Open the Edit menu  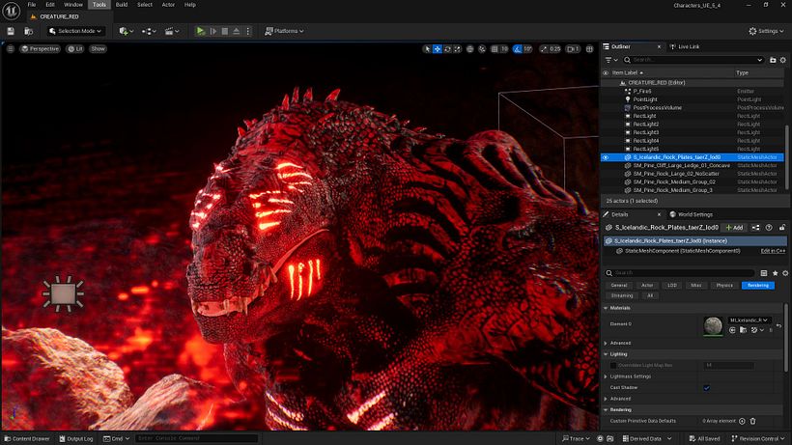click(x=50, y=5)
